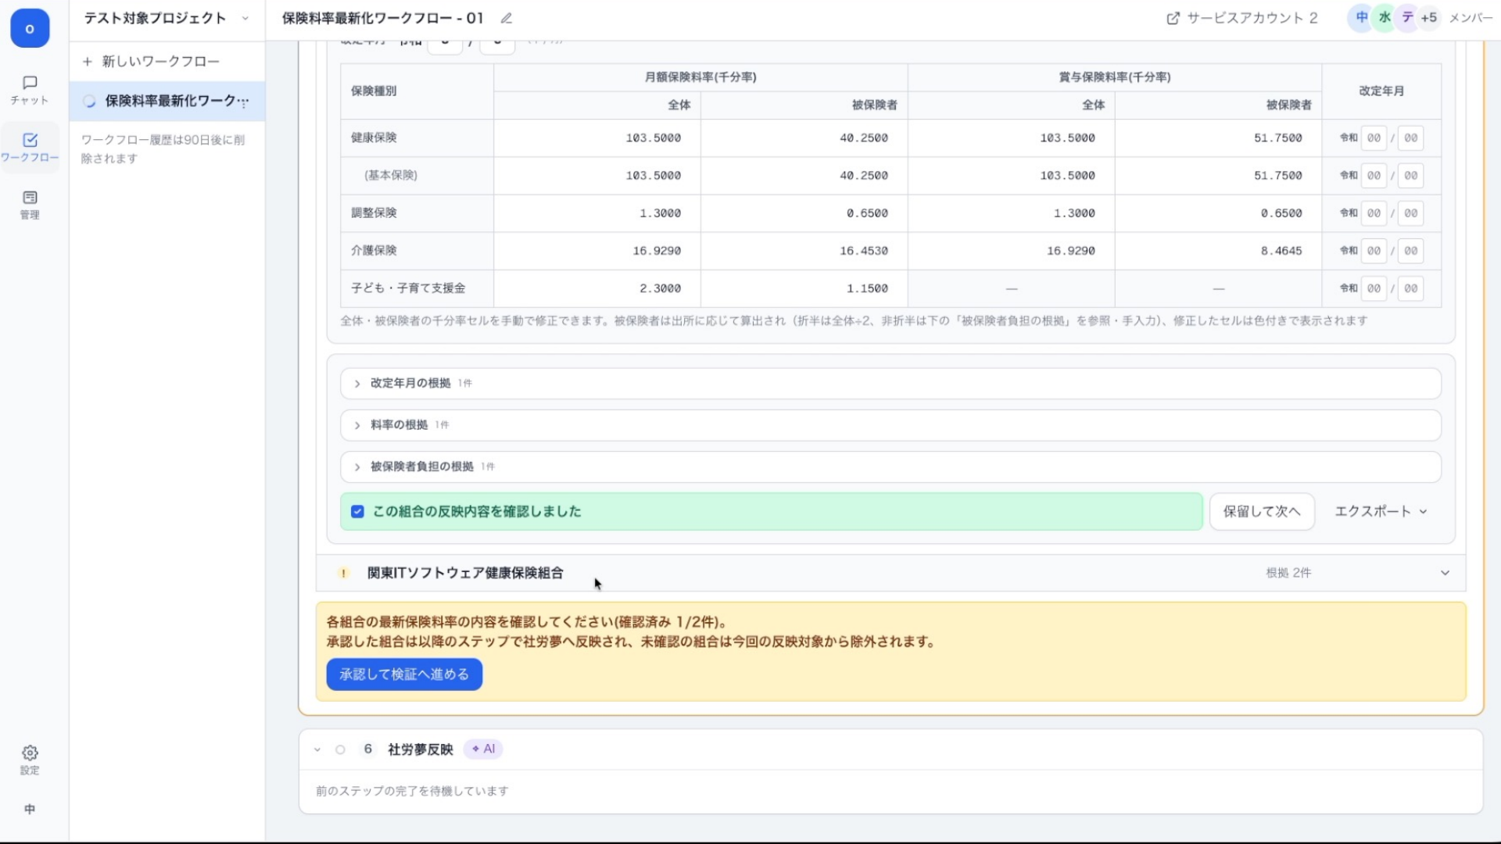The image size is (1501, 844).
Task: Select 保険料率最新化ワーク workflow in list
Action: (167, 101)
